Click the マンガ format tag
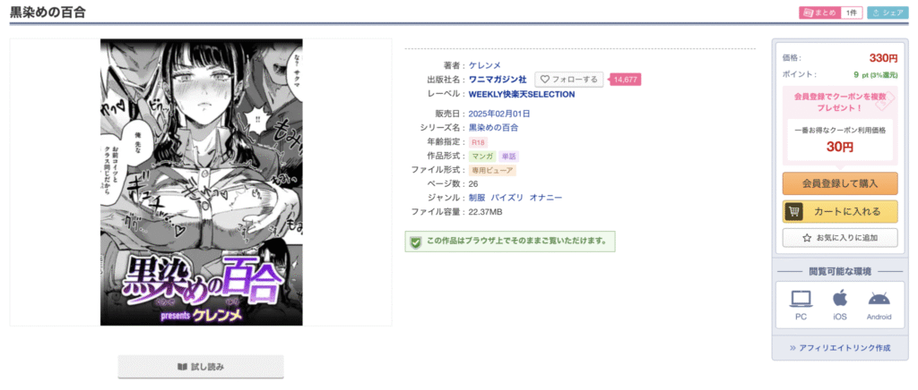The width and height of the screenshot is (918, 390). point(482,157)
